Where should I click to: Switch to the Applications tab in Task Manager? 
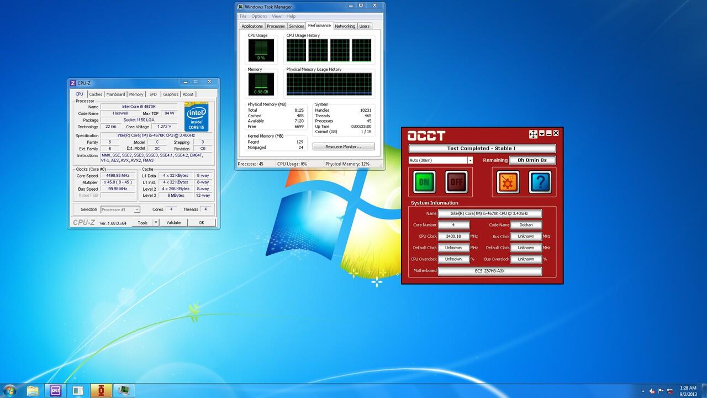(x=252, y=26)
